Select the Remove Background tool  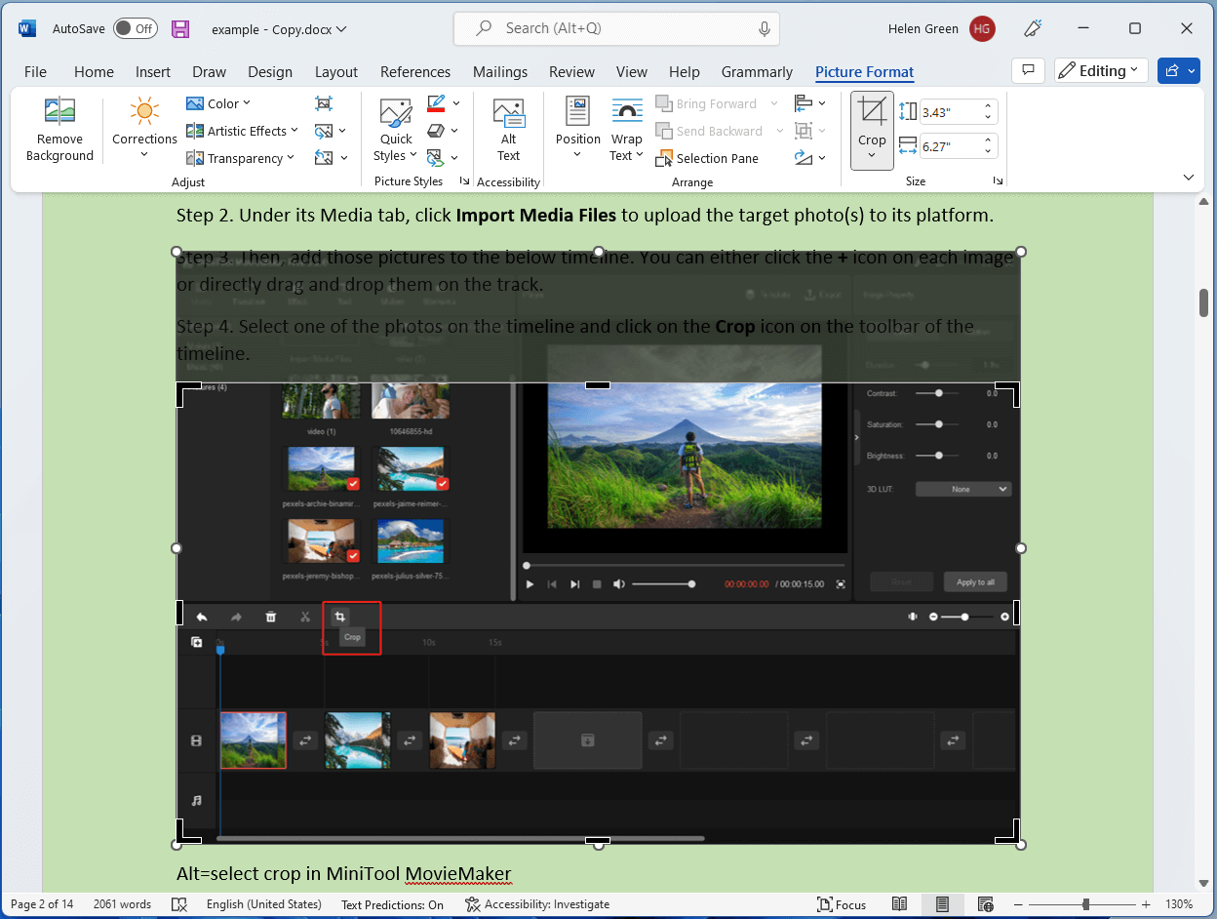click(59, 130)
